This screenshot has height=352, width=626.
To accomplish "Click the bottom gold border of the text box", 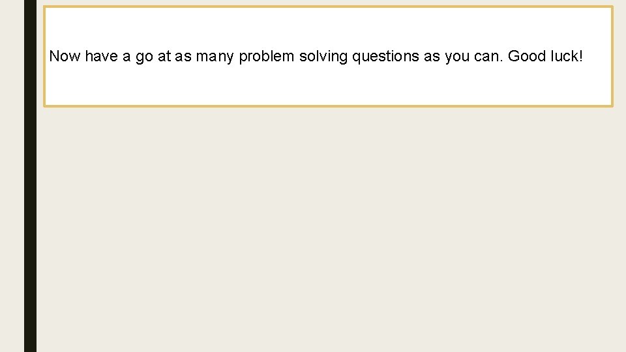I will [x=326, y=105].
